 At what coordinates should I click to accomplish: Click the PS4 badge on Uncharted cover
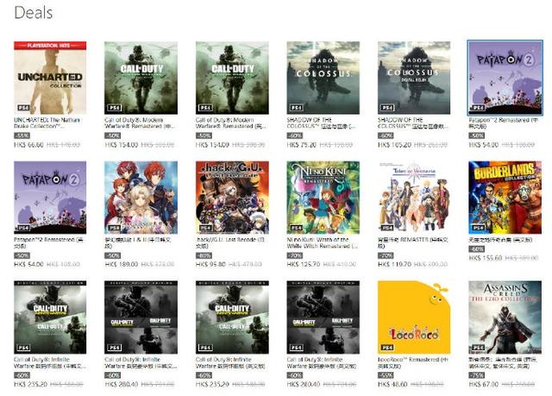23,108
